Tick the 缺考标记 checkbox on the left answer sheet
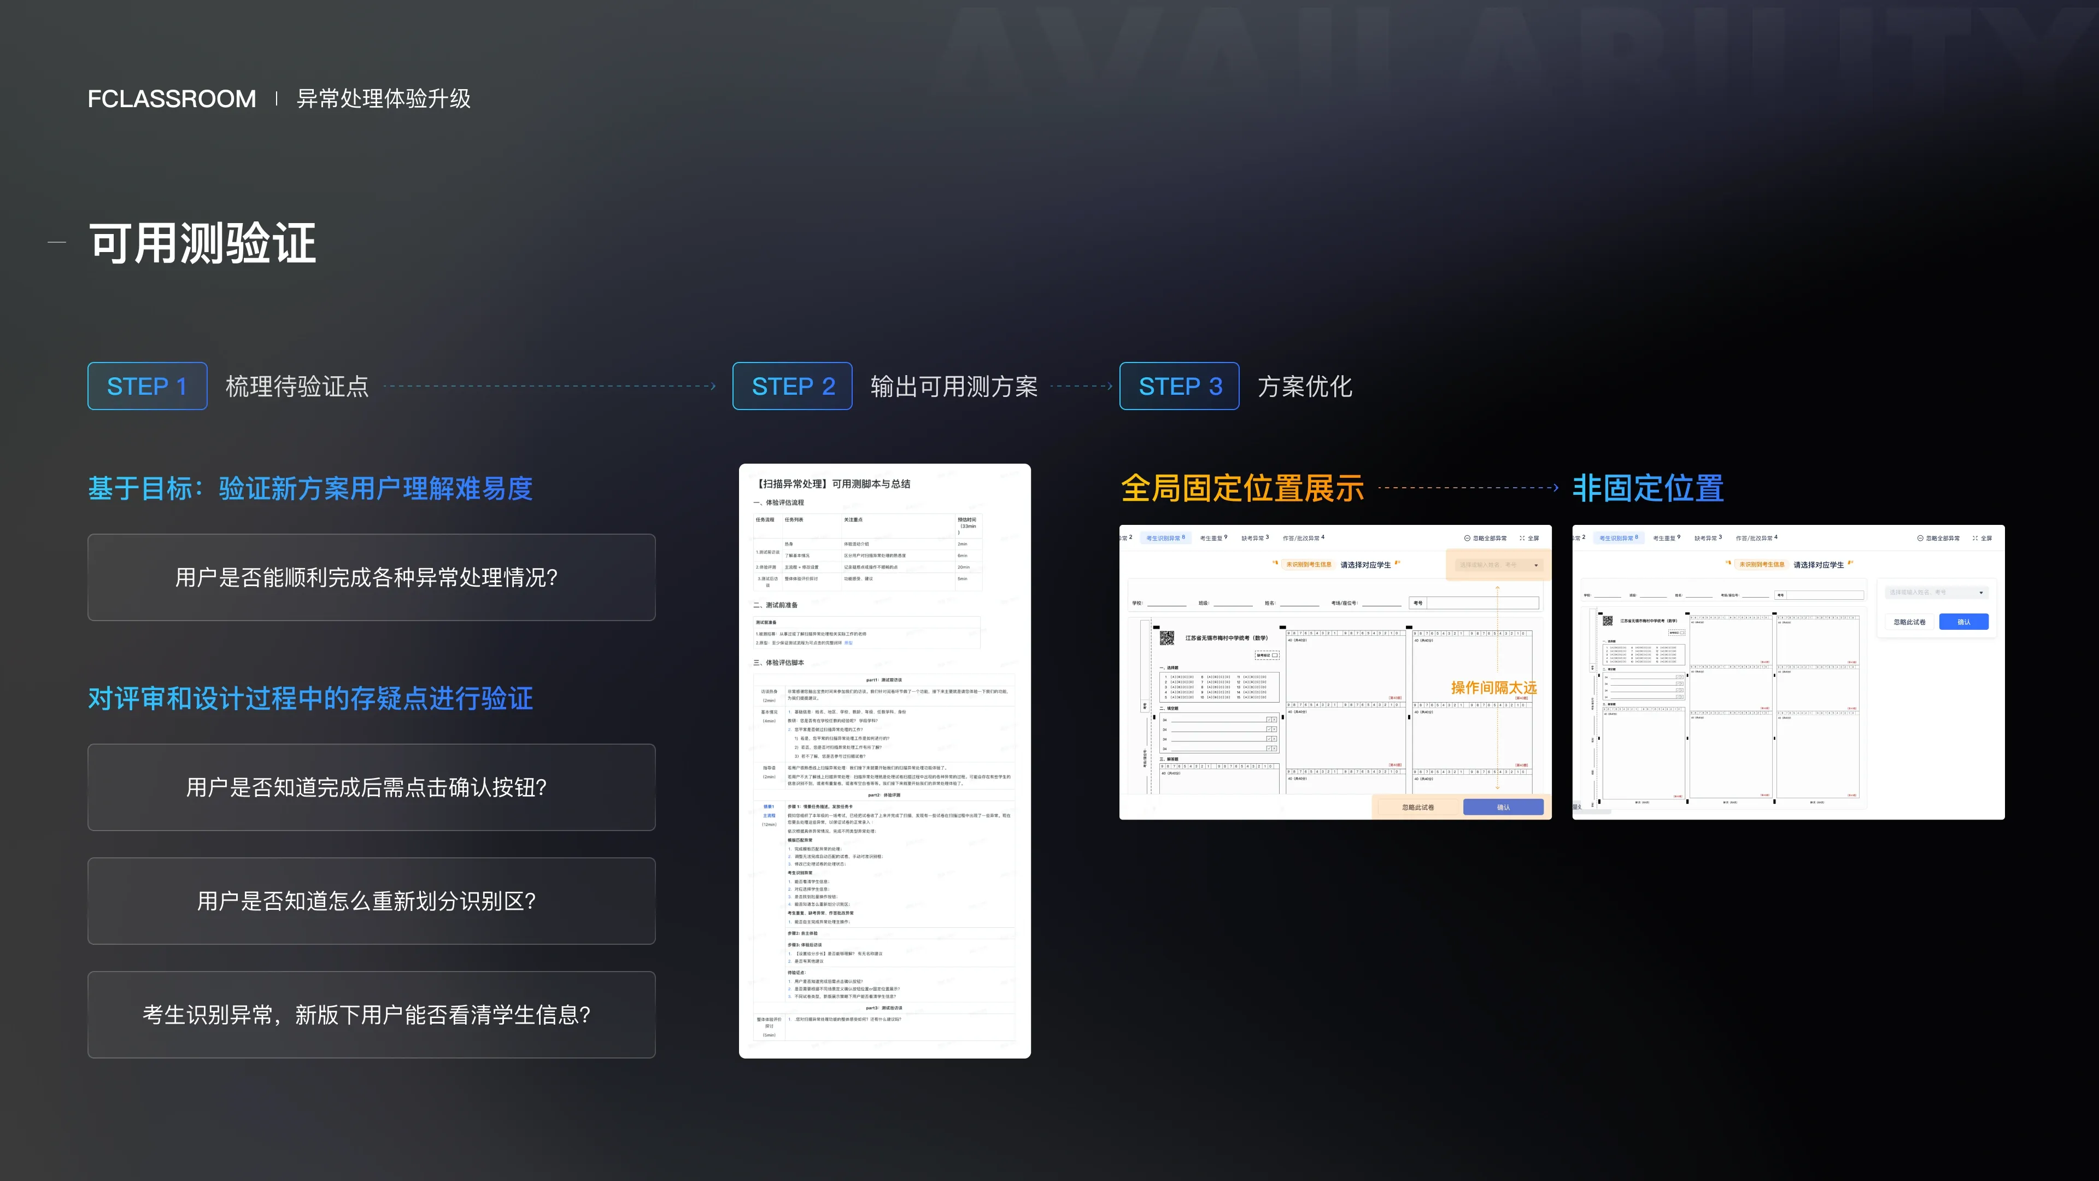The height and width of the screenshot is (1181, 2099). point(1275,656)
